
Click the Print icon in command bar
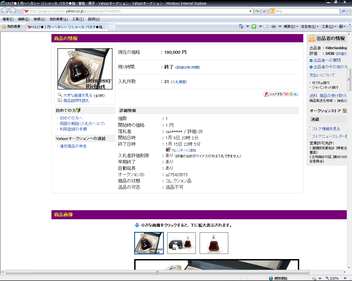pyautogui.click(x=273, y=26)
